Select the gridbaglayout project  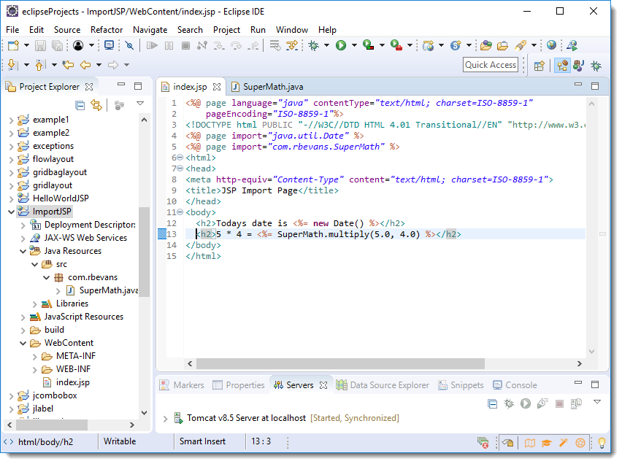click(x=60, y=172)
